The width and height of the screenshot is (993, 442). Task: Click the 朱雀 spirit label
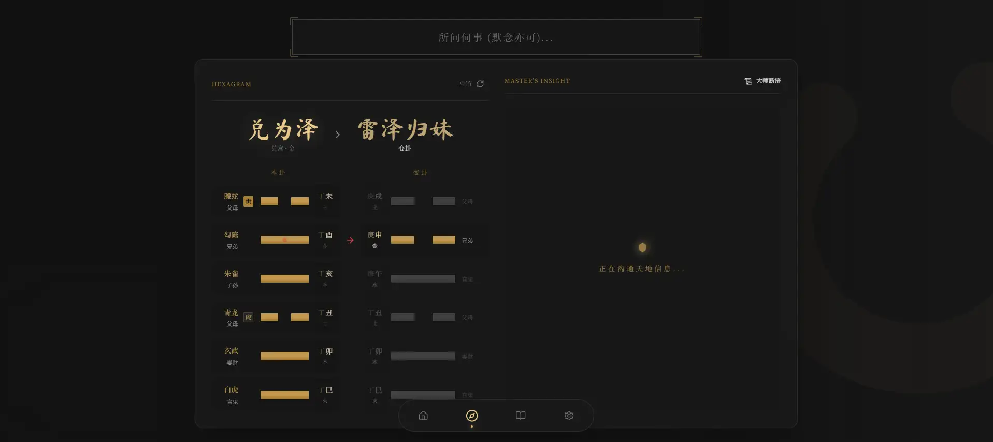(231, 274)
